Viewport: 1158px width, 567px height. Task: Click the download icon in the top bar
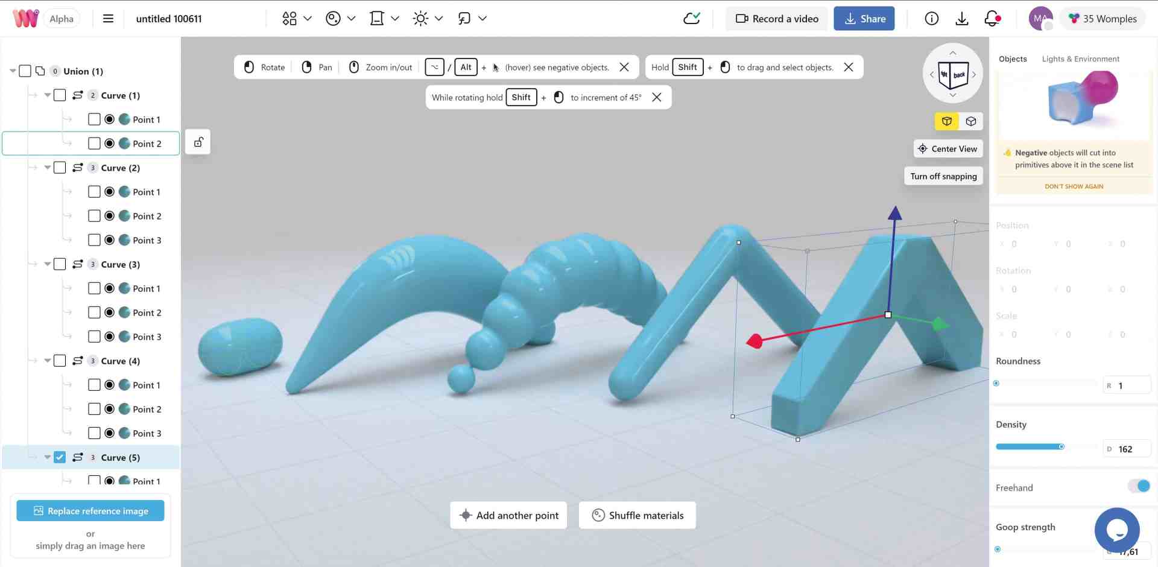(962, 18)
